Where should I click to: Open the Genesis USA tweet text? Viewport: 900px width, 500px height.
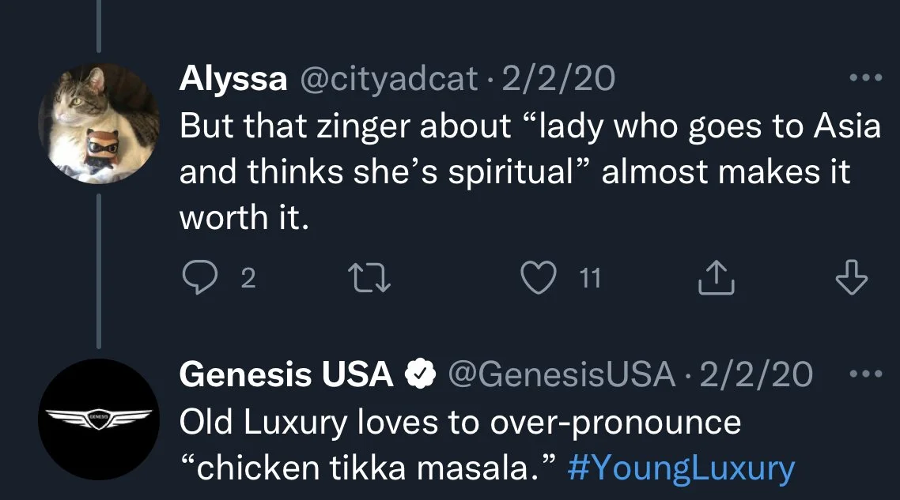pos(460,423)
